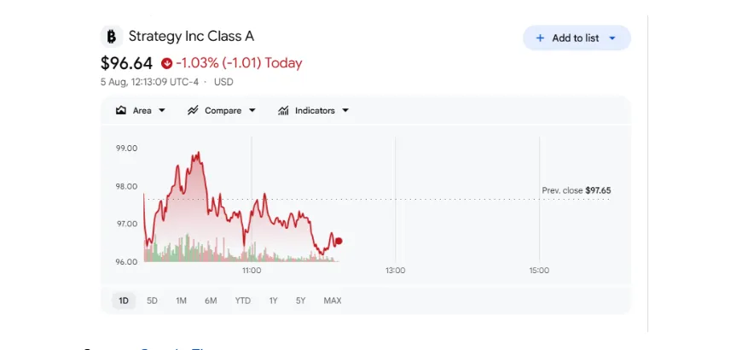Image resolution: width=736 pixels, height=350 pixels.
Task: Click the Area chart type icon
Action: (x=121, y=111)
